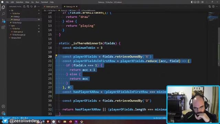Click the problems errors and warnings status item

coord(24,118)
